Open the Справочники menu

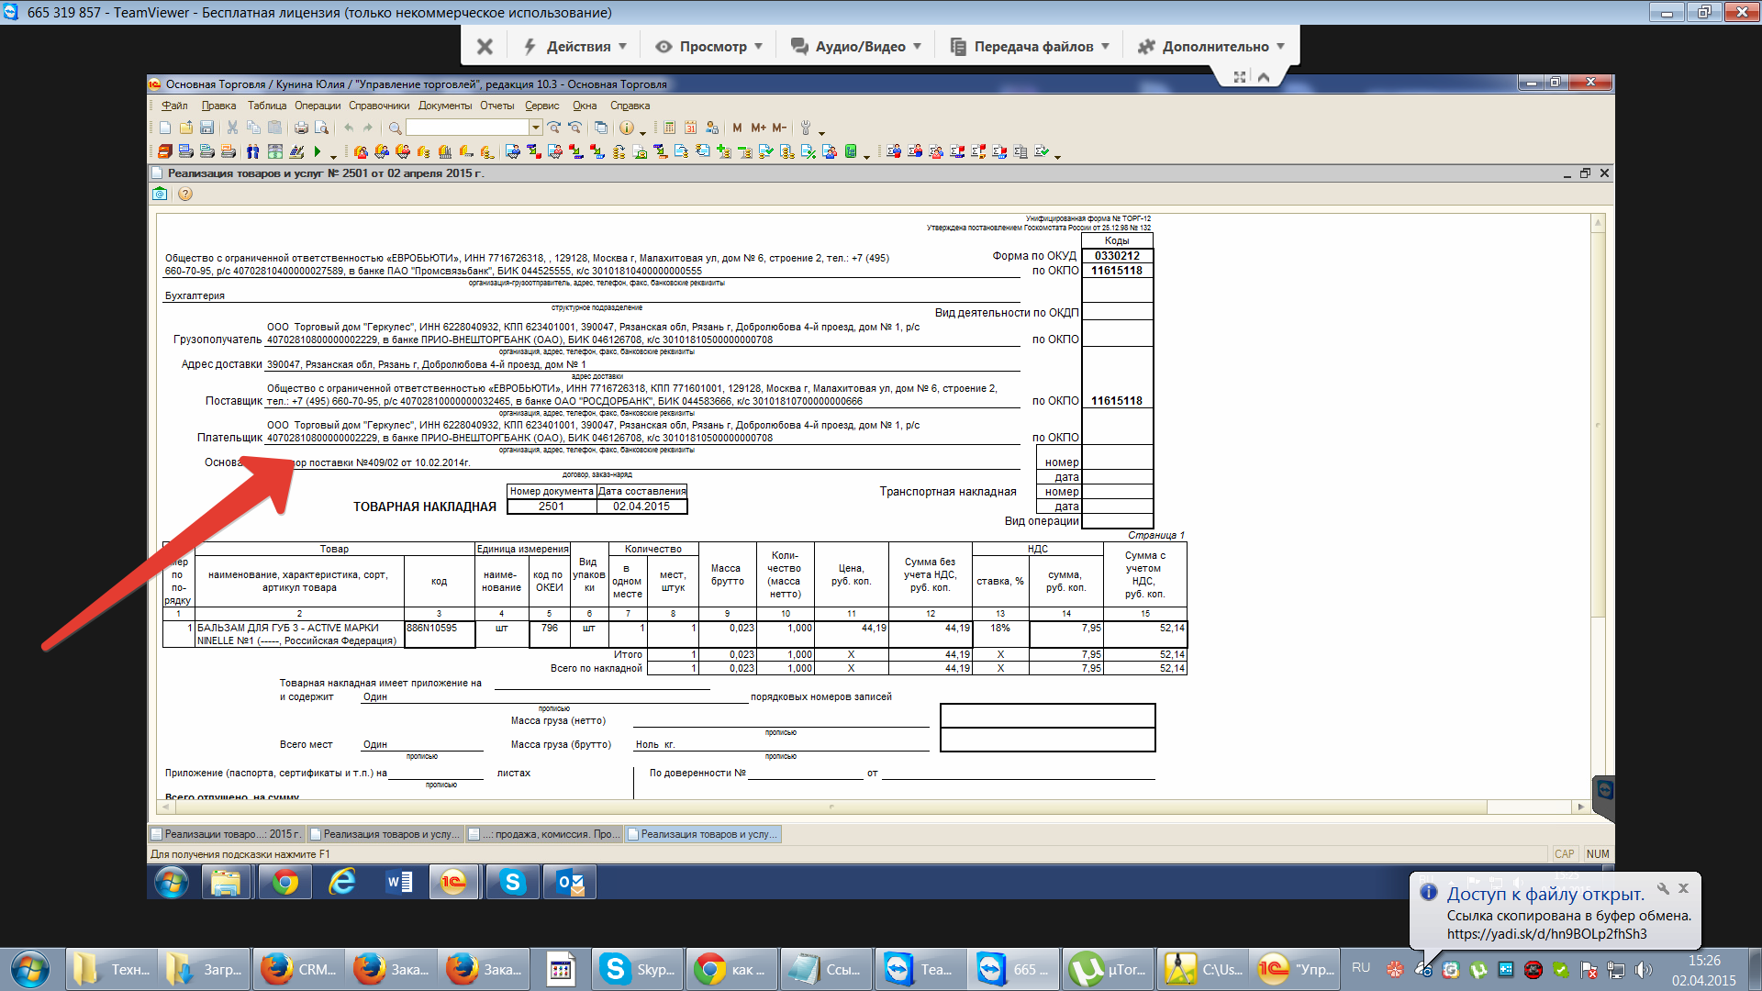pyautogui.click(x=378, y=106)
